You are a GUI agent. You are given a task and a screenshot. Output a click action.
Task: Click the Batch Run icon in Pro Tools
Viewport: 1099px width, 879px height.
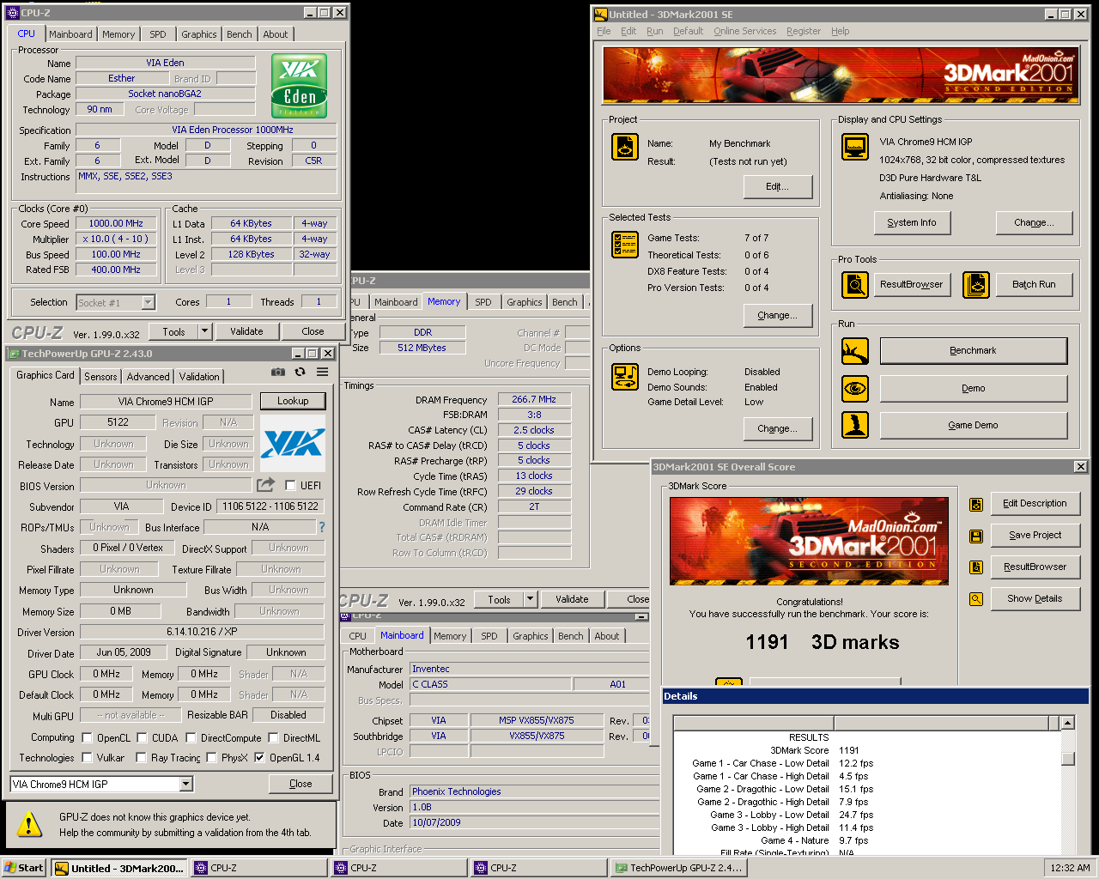click(x=976, y=284)
